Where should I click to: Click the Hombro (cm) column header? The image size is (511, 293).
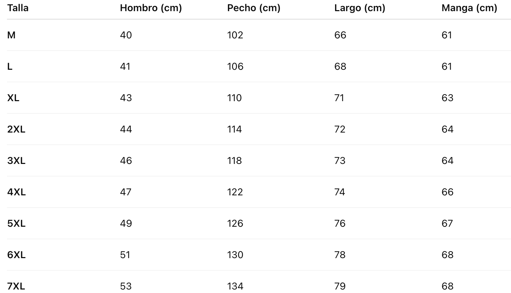click(x=151, y=8)
